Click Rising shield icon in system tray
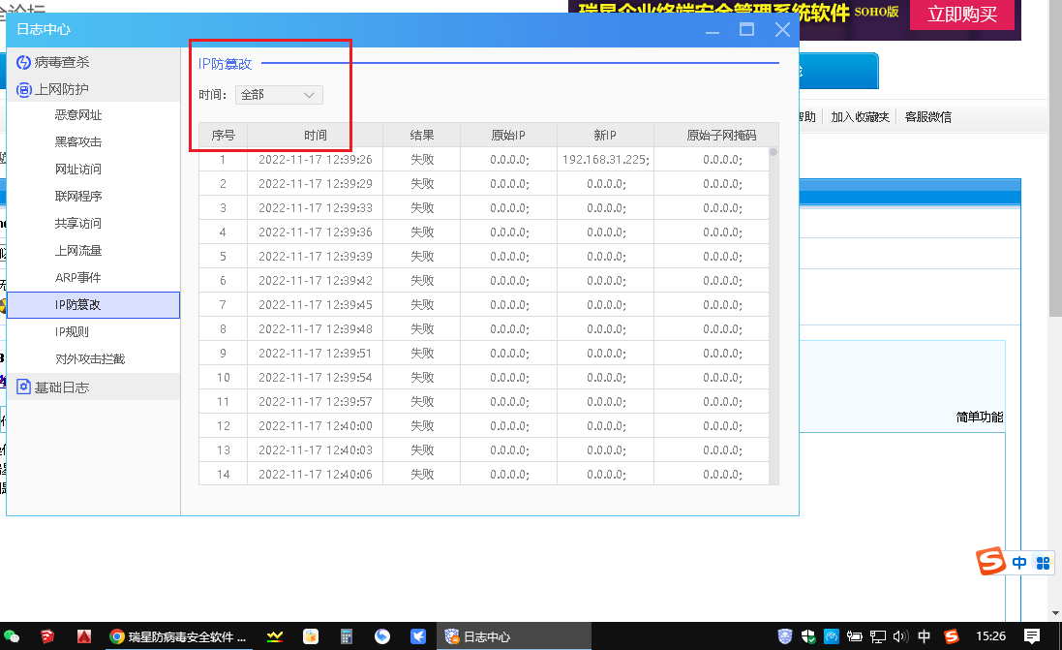 pyautogui.click(x=785, y=636)
